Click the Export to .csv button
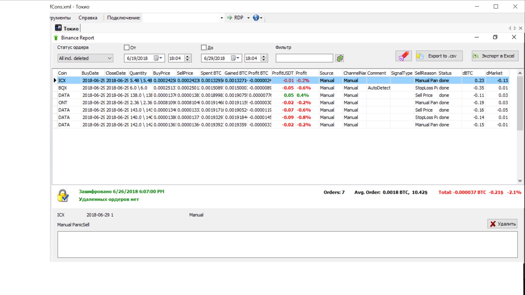 point(439,56)
